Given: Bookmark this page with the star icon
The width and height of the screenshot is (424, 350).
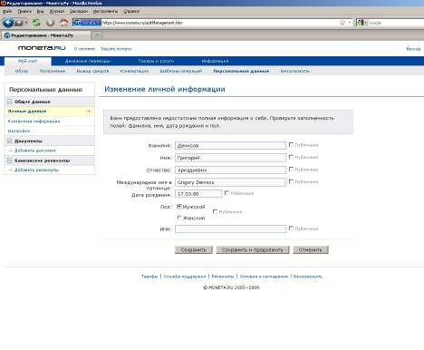Looking at the screenshot, I should [342, 23].
